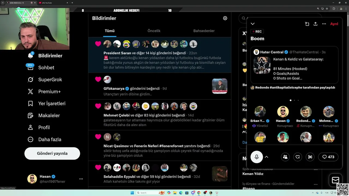
Task: Open President Saran like notification
Action: [x=160, y=55]
